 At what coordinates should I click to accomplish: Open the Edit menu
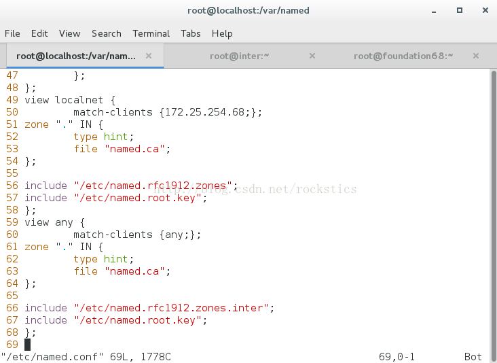pos(39,33)
